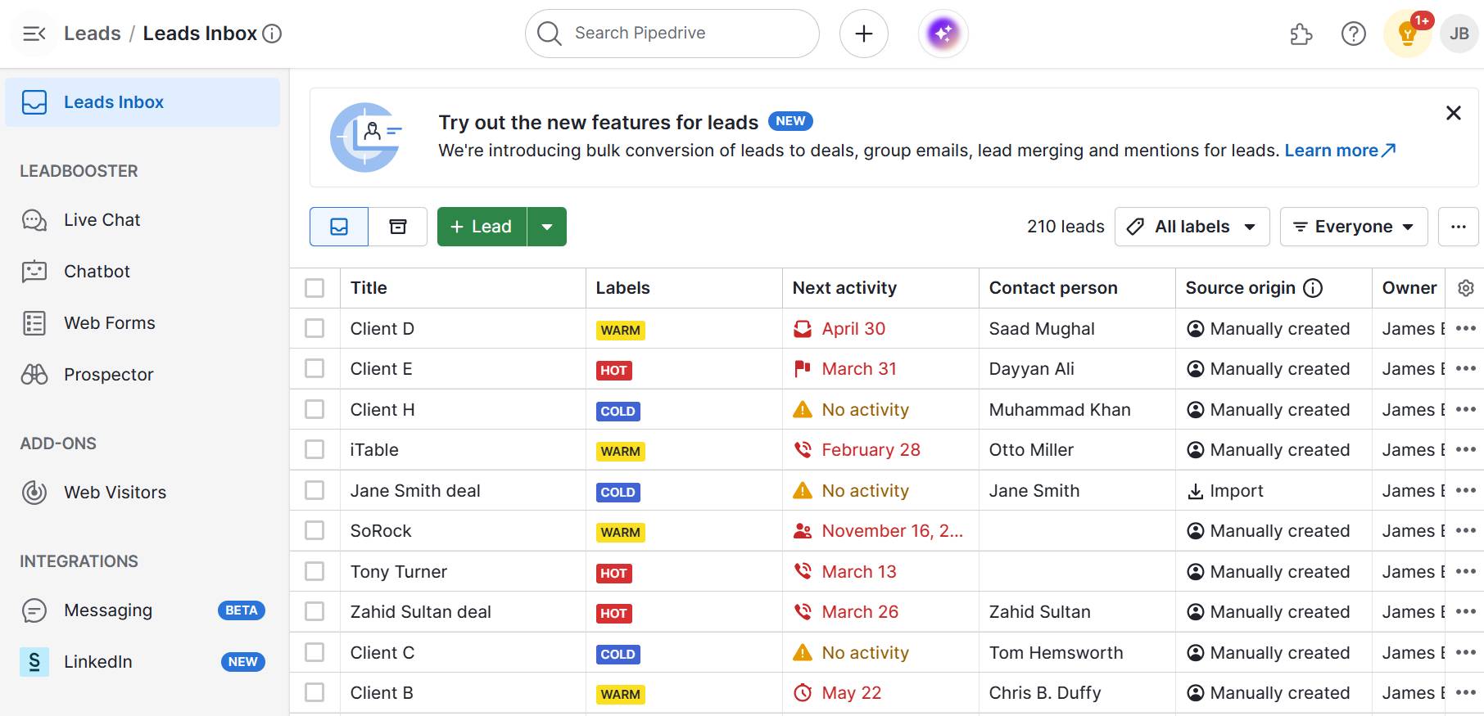Open Web Visitors in sidebar
This screenshot has width=1484, height=716.
click(x=143, y=493)
